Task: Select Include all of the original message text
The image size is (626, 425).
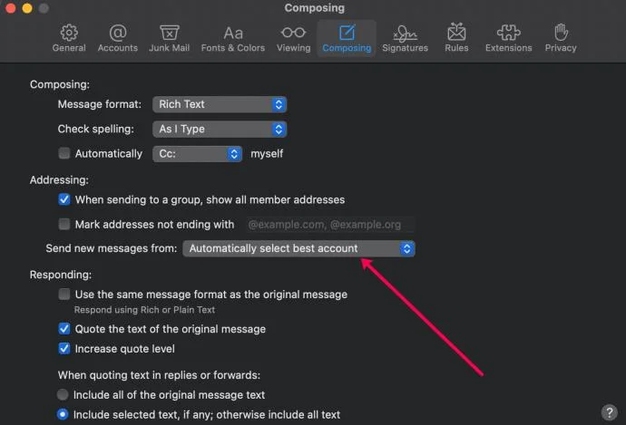Action: pyautogui.click(x=63, y=395)
